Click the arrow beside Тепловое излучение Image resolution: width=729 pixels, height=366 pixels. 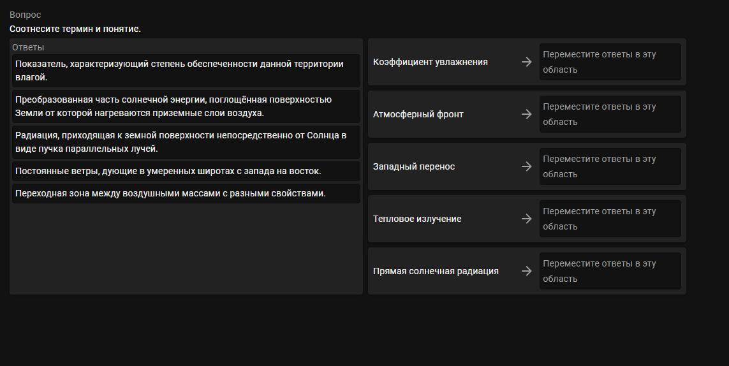(x=526, y=219)
